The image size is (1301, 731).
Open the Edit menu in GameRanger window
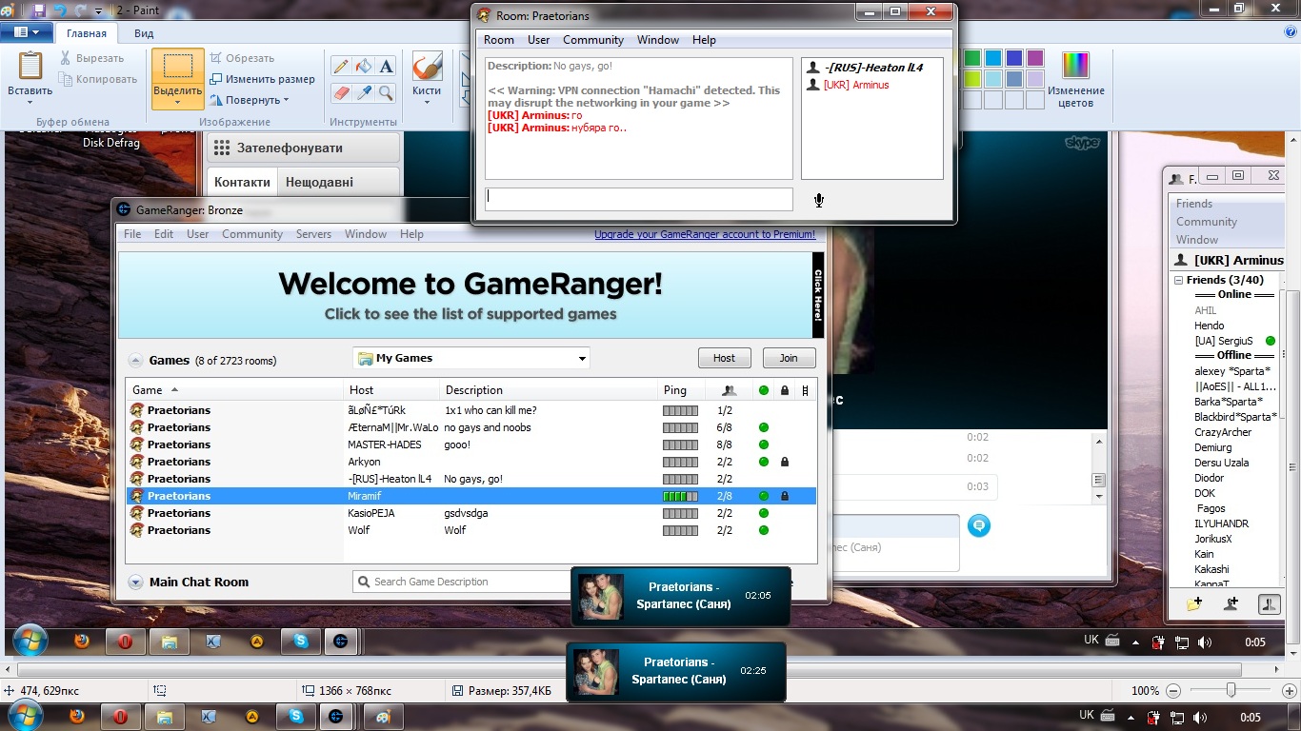click(164, 234)
